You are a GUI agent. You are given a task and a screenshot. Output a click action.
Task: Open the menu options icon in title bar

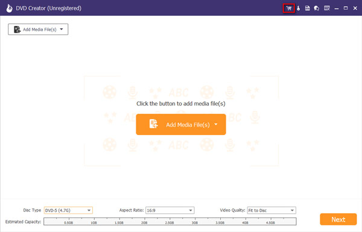[326, 8]
